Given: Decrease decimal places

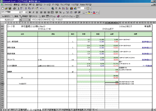Looking at the screenshot, I should click(71, 12).
